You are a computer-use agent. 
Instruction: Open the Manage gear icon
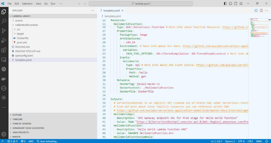[x=4, y=134]
